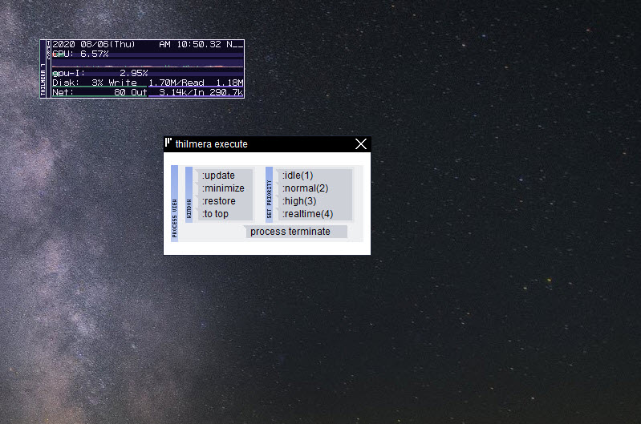
Task: Click the PROCESS VIEW vertical label bar
Action: coord(175,204)
